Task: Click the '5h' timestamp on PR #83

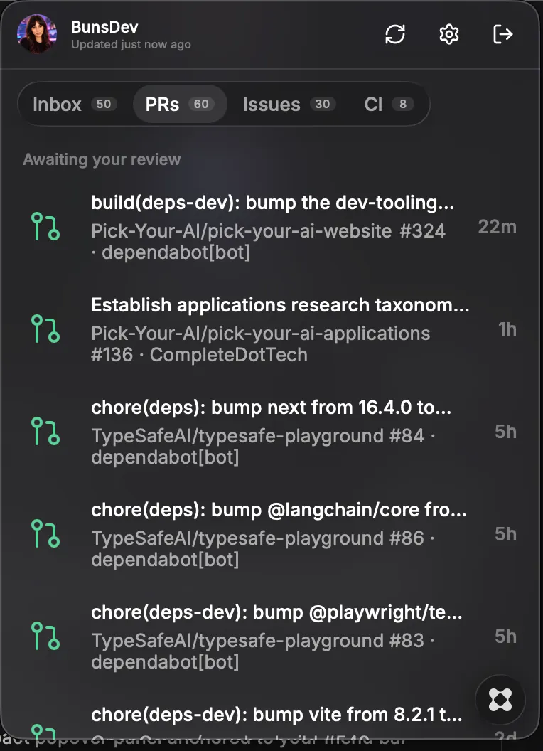Action: click(x=505, y=637)
